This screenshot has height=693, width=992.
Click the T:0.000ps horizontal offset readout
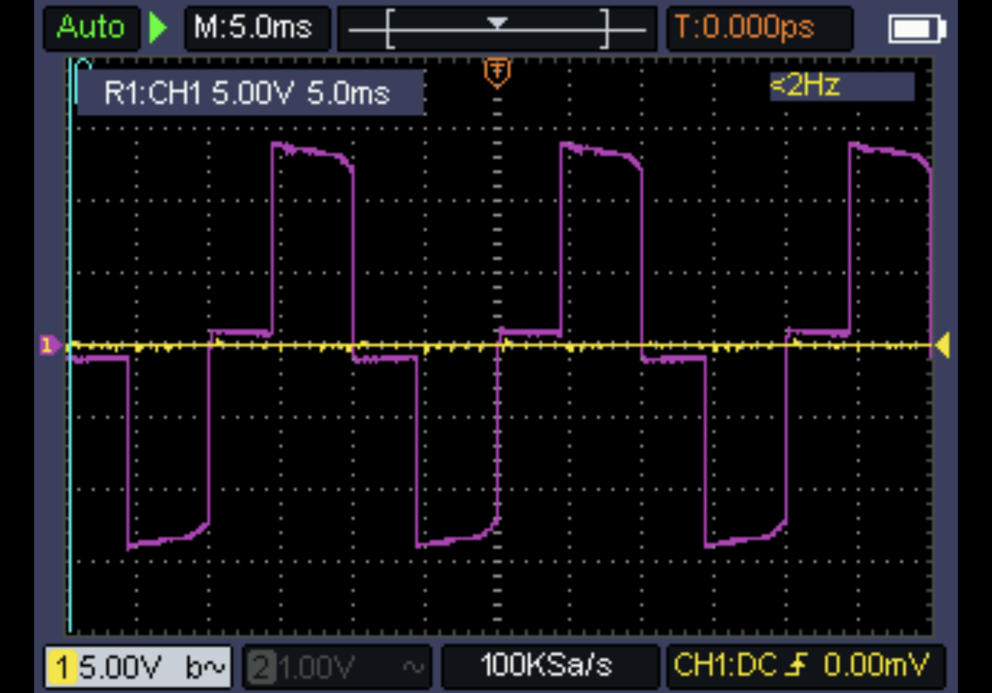(744, 28)
